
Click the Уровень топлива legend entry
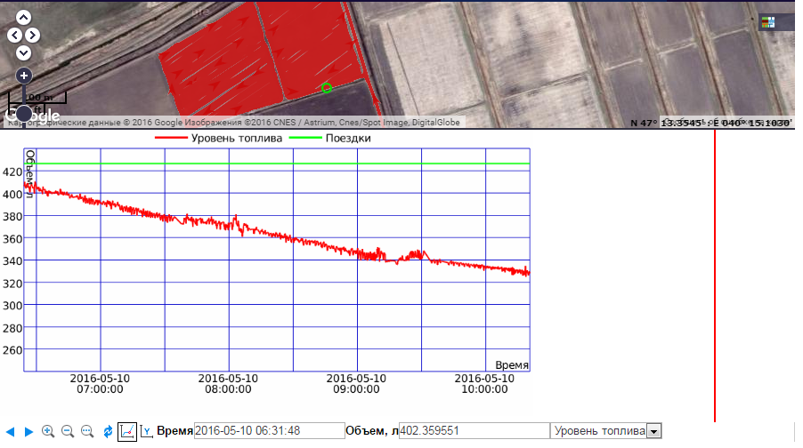point(219,139)
